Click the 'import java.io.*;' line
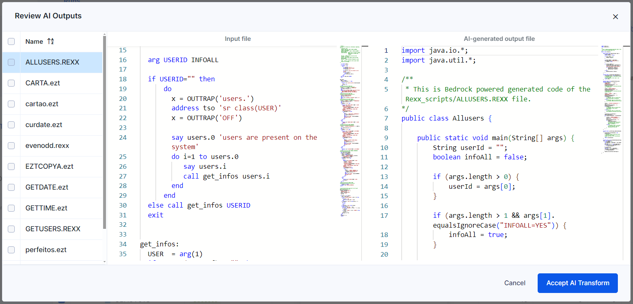633x304 pixels. tap(435, 50)
